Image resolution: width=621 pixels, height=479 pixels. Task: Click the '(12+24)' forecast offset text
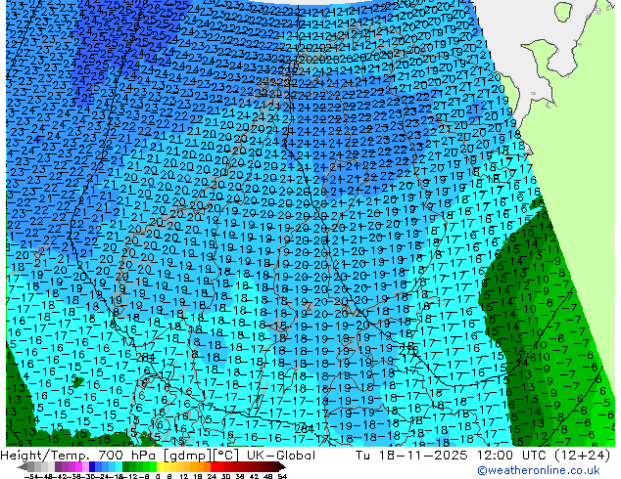click(x=582, y=456)
